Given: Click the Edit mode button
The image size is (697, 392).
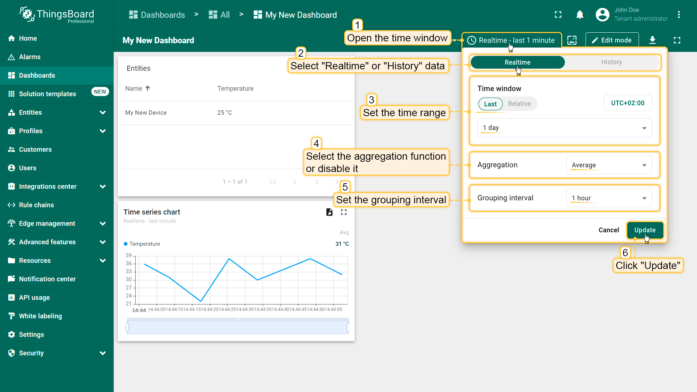Looking at the screenshot, I should coord(612,40).
